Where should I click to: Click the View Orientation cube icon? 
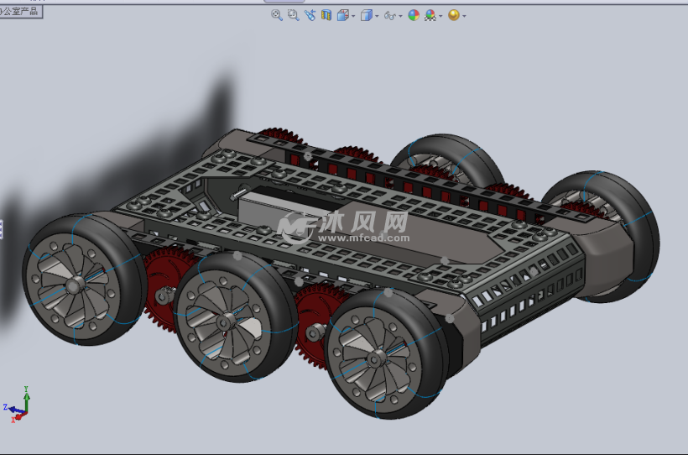[x=342, y=15]
